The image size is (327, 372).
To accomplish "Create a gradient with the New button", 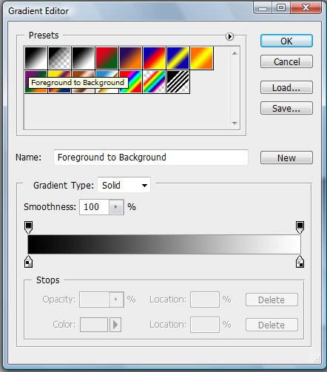I will tap(286, 158).
